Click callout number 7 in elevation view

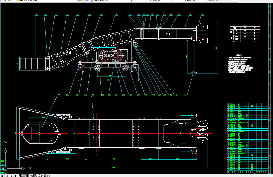[x=101, y=15]
